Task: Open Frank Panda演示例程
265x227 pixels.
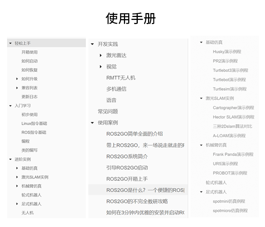Action: (233, 154)
